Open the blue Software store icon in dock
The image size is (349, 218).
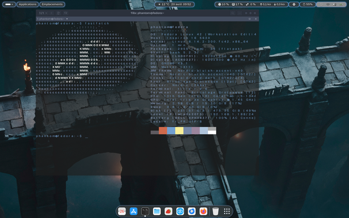pyautogui.click(x=134, y=211)
